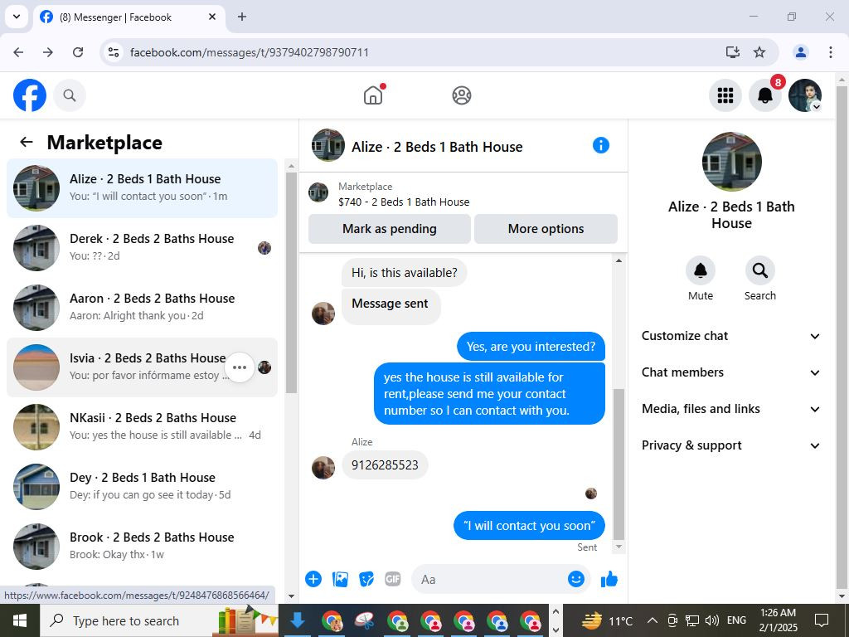Image resolution: width=849 pixels, height=637 pixels.
Task: Show hidden system tray icons
Action: pyautogui.click(x=653, y=620)
